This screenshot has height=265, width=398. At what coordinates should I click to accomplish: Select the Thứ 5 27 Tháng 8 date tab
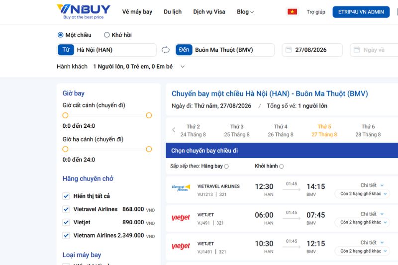[324, 130]
